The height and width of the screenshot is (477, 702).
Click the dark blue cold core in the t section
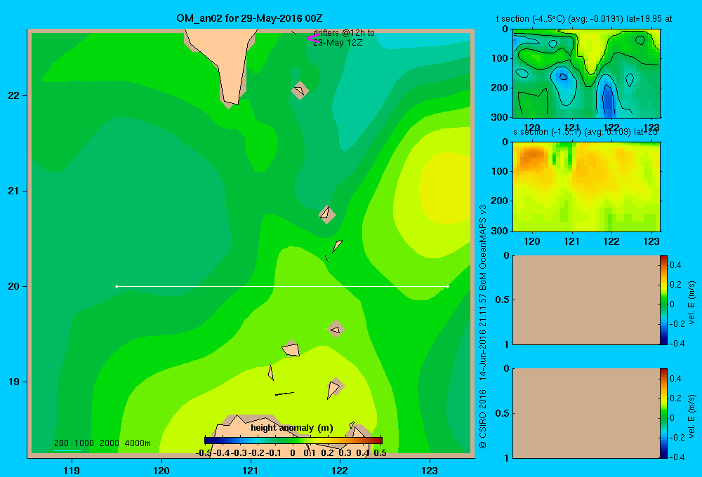pyautogui.click(x=608, y=102)
